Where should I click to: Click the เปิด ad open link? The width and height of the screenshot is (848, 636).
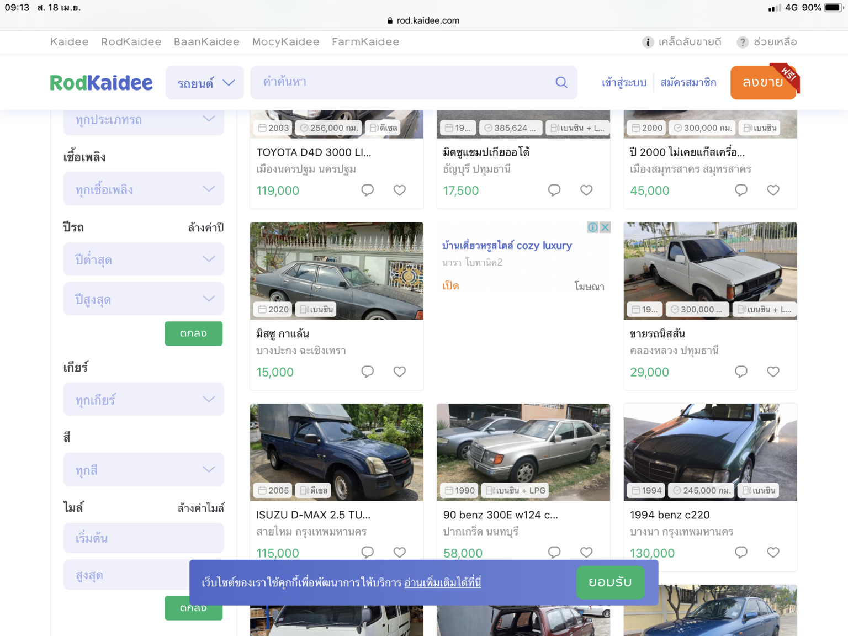point(451,285)
